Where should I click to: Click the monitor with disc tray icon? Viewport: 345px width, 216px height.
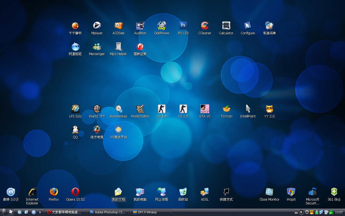click(326, 212)
